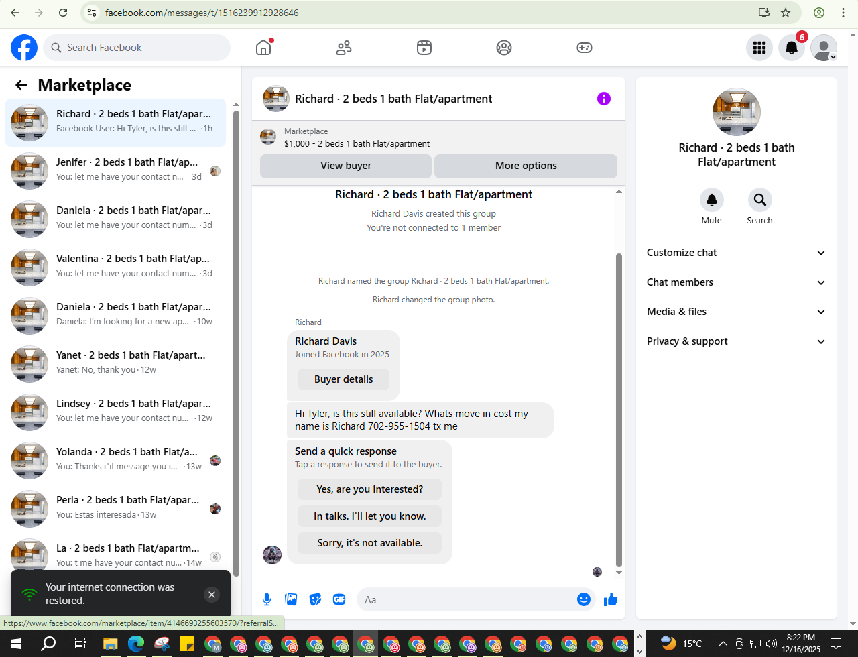The width and height of the screenshot is (858, 657).
Task: Click the Search Facebook field
Action: 137,48
